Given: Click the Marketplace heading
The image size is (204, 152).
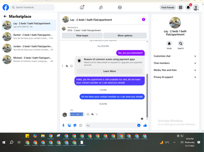Looking at the screenshot, I should point(20,16).
